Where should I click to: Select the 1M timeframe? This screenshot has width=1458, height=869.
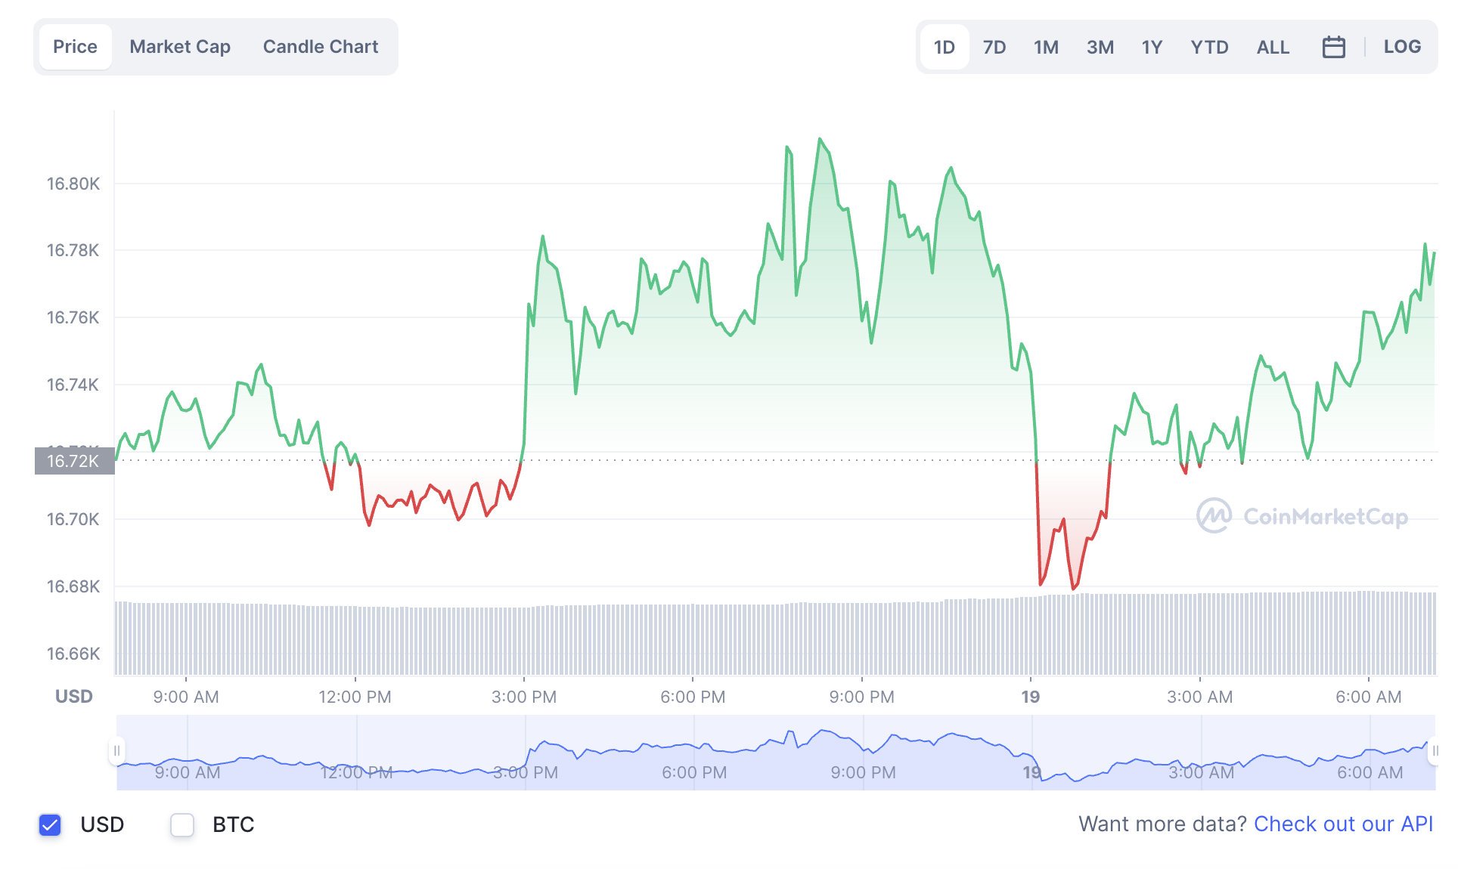1046,46
